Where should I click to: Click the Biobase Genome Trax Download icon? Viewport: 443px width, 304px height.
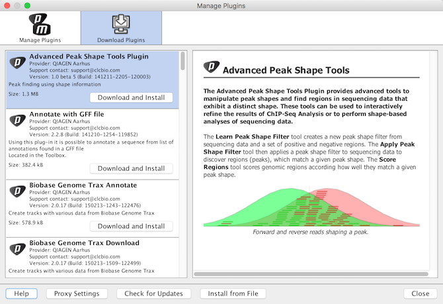[x=17, y=250]
